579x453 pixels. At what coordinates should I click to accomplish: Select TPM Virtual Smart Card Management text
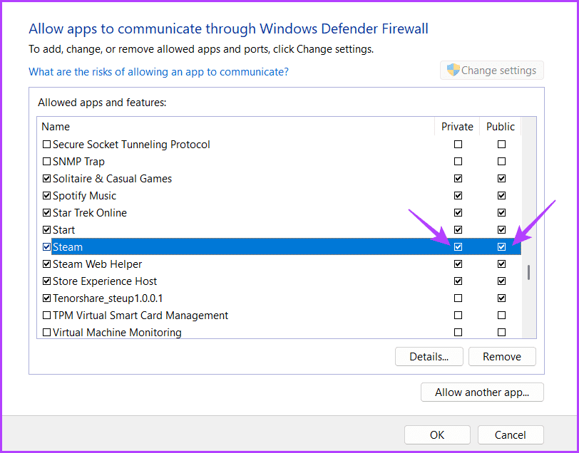[x=140, y=316]
